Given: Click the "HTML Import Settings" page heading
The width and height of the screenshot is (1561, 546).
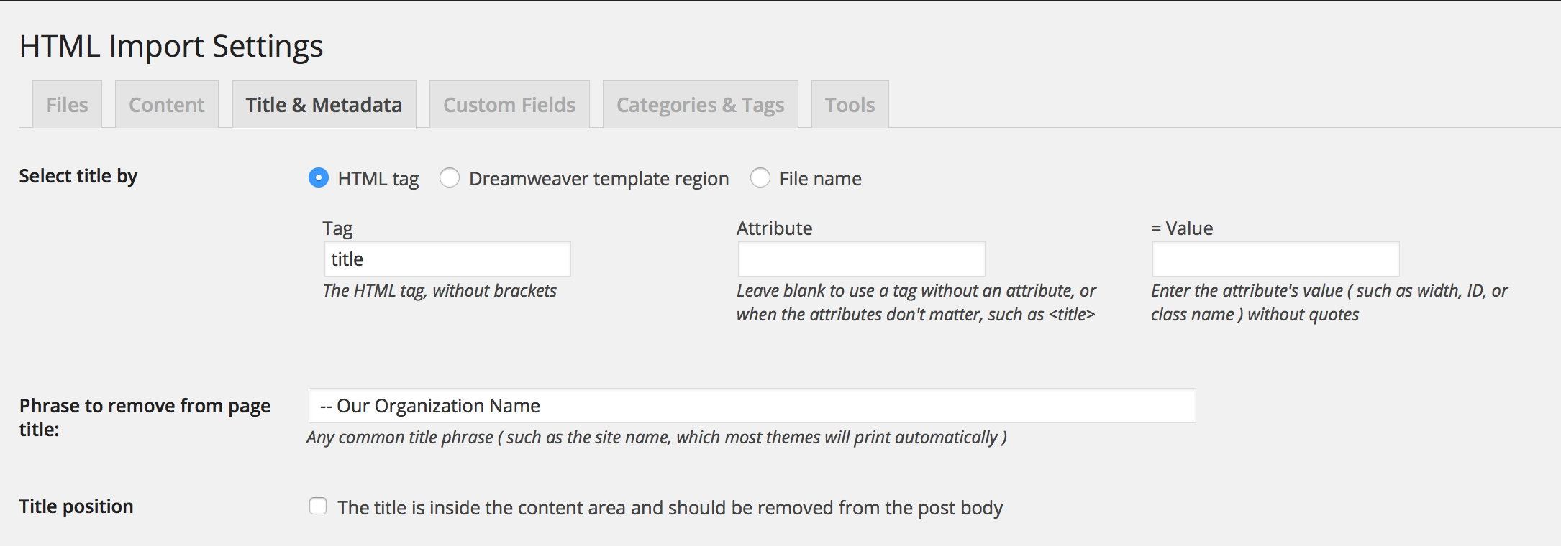Looking at the screenshot, I should click(171, 46).
